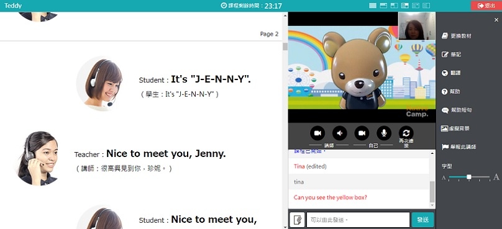Click the red 退出 exit button
The width and height of the screenshot is (502, 229).
click(486, 6)
